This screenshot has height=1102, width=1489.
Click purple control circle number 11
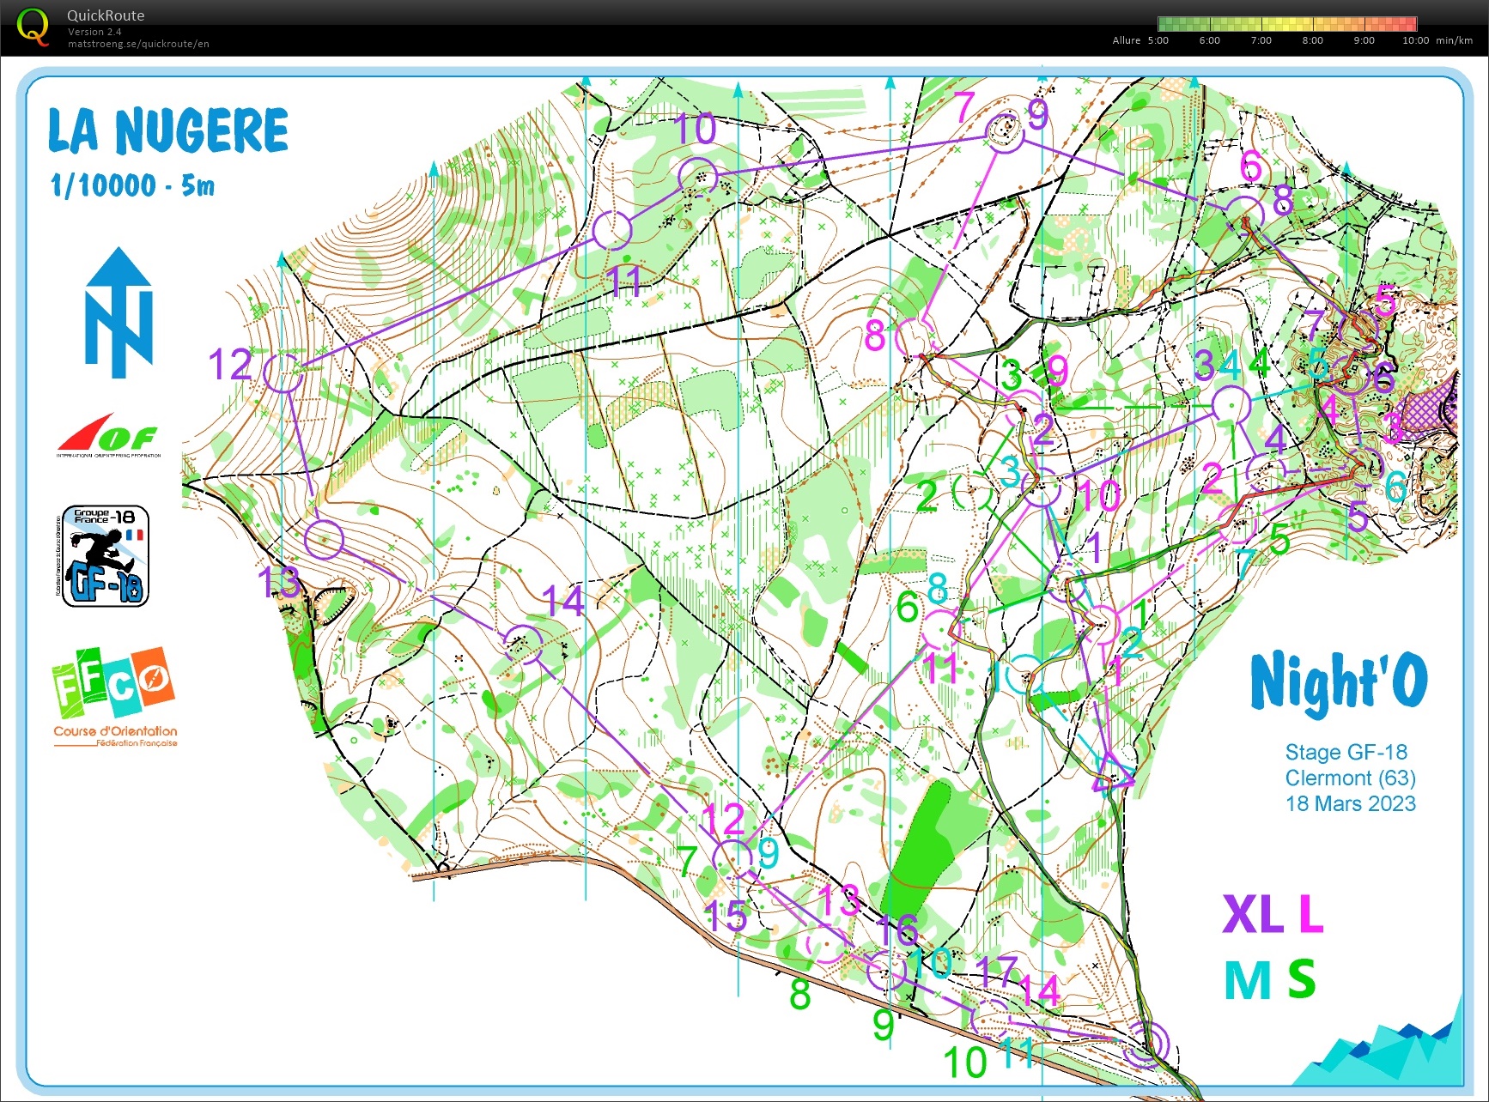tap(612, 230)
